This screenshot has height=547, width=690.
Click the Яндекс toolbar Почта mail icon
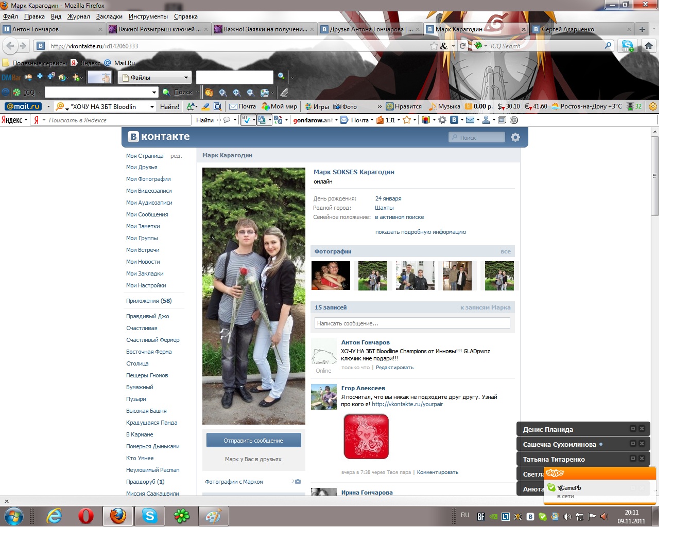[x=355, y=120]
